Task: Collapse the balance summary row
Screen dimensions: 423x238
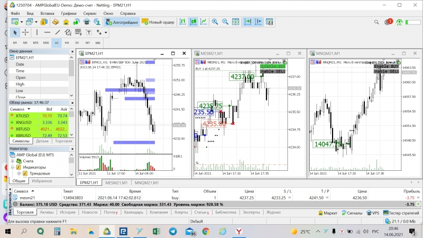Action: point(15,204)
